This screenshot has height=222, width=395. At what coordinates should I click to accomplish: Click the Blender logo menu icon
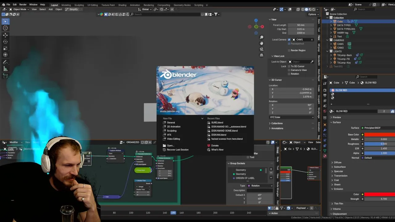click(3, 5)
